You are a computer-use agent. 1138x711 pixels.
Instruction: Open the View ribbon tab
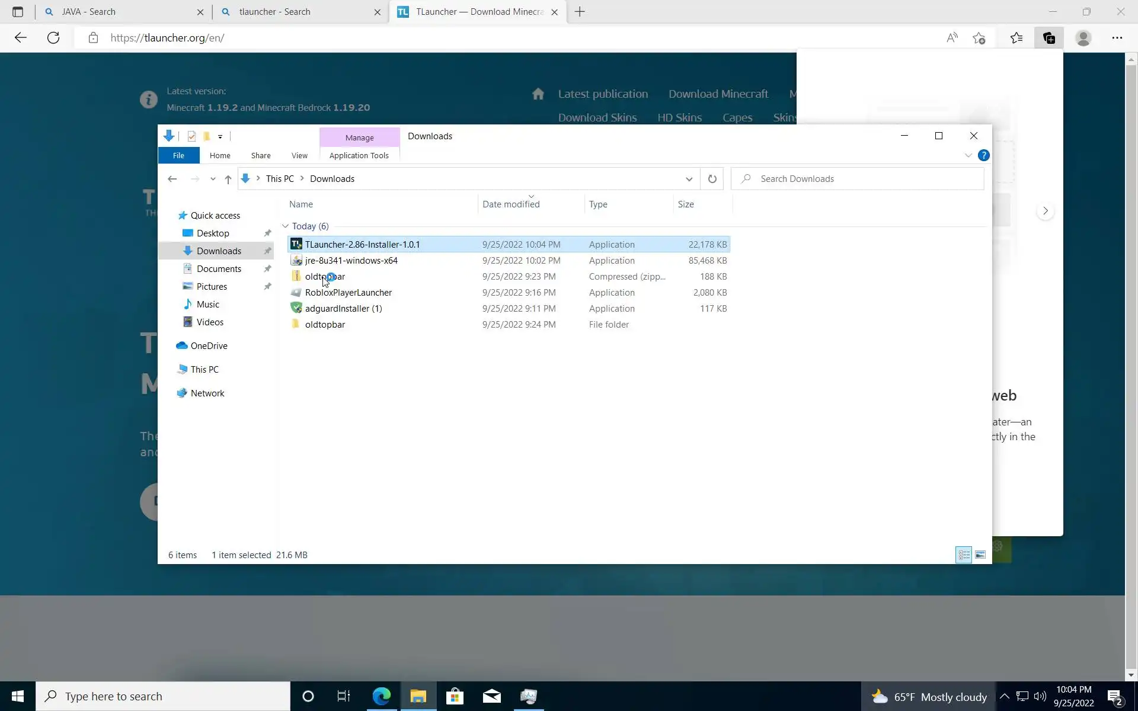[x=299, y=155]
